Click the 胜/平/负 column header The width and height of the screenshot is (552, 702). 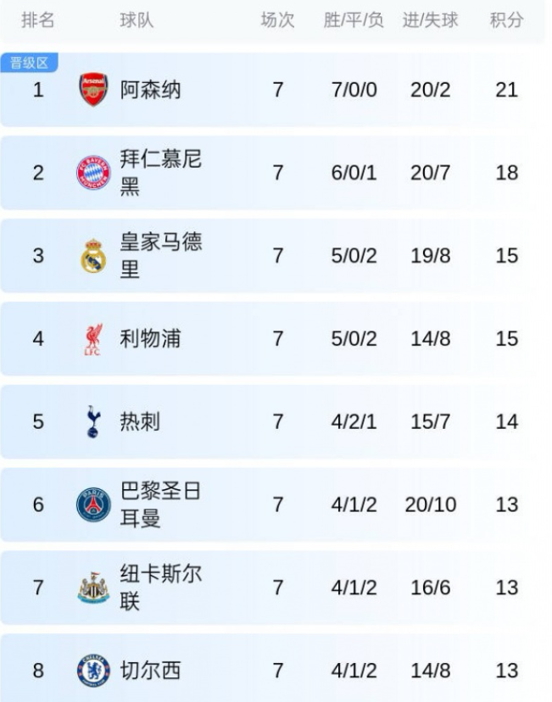354,20
